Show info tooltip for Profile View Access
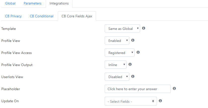 point(138,52)
